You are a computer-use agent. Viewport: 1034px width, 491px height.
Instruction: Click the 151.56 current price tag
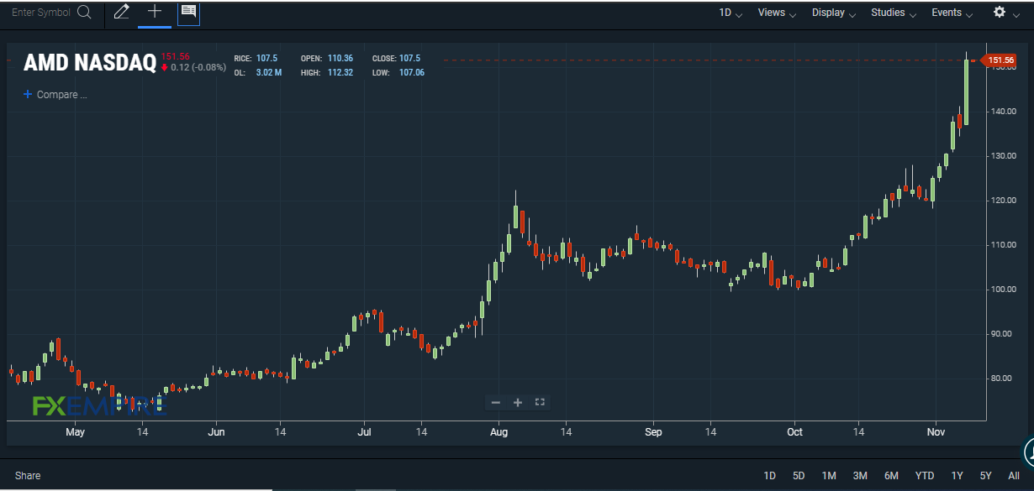(x=1000, y=60)
